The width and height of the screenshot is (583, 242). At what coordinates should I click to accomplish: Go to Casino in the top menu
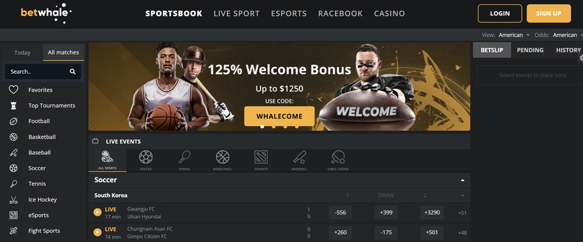[389, 13]
